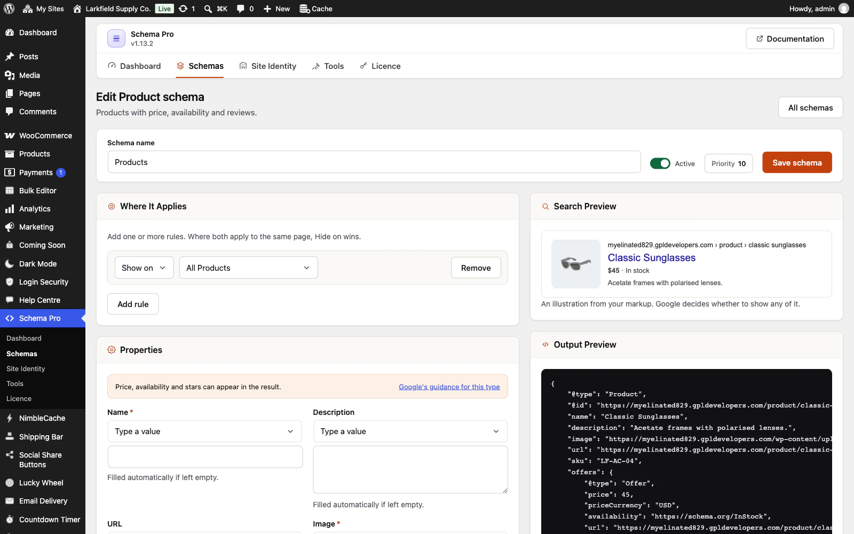Open Shipping Bar in the sidebar
Viewport: 854px width, 534px height.
pos(43,437)
